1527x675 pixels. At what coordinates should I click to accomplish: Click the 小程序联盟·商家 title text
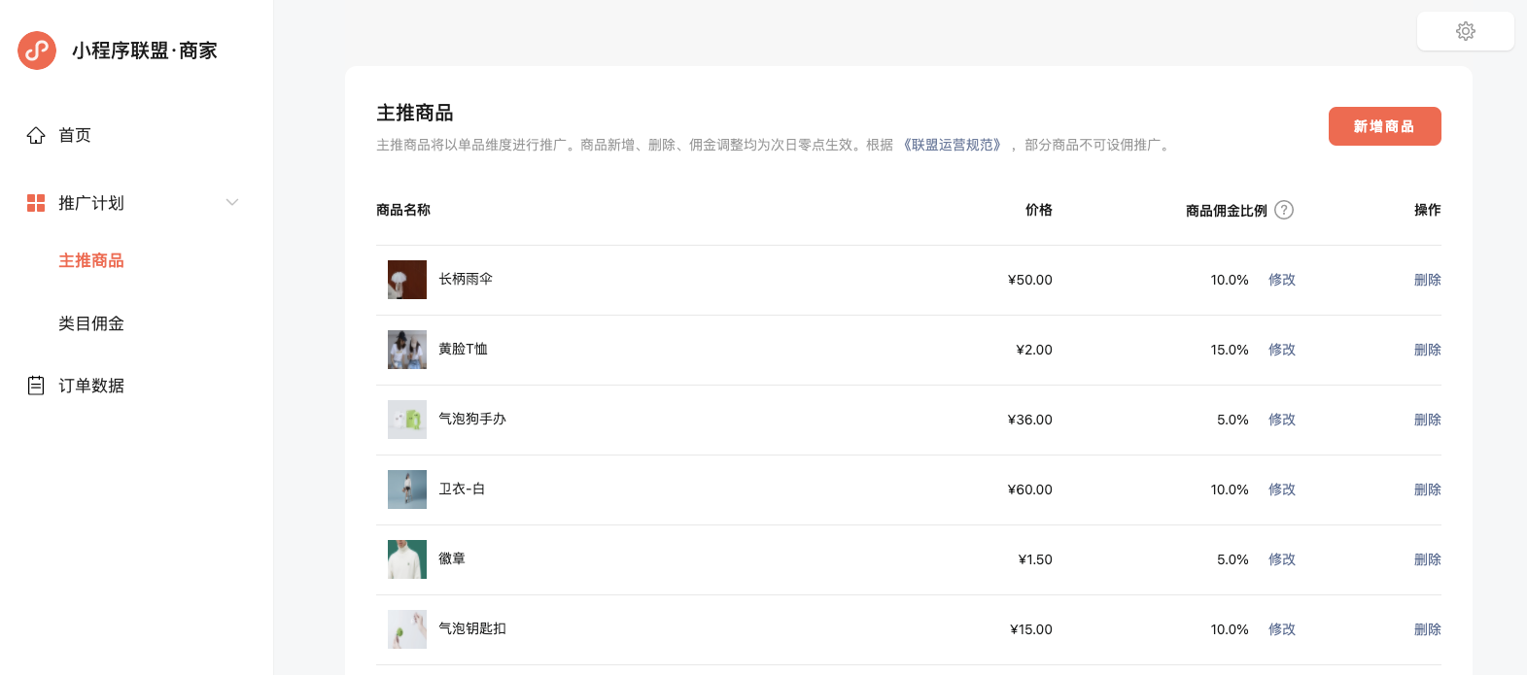[x=145, y=51]
